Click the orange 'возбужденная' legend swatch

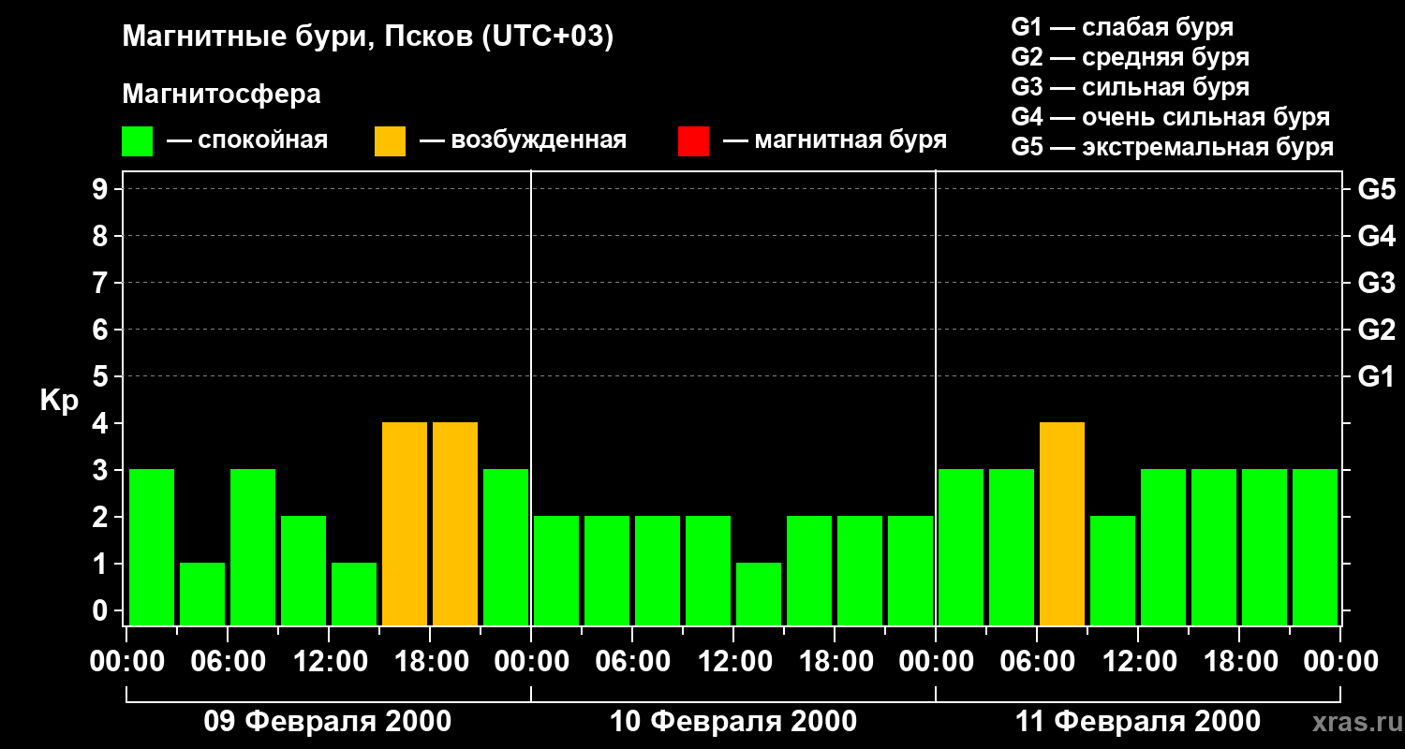390,141
